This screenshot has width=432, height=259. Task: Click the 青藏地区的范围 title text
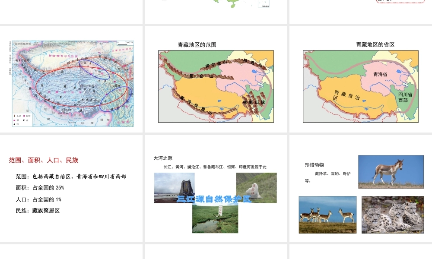(x=197, y=45)
